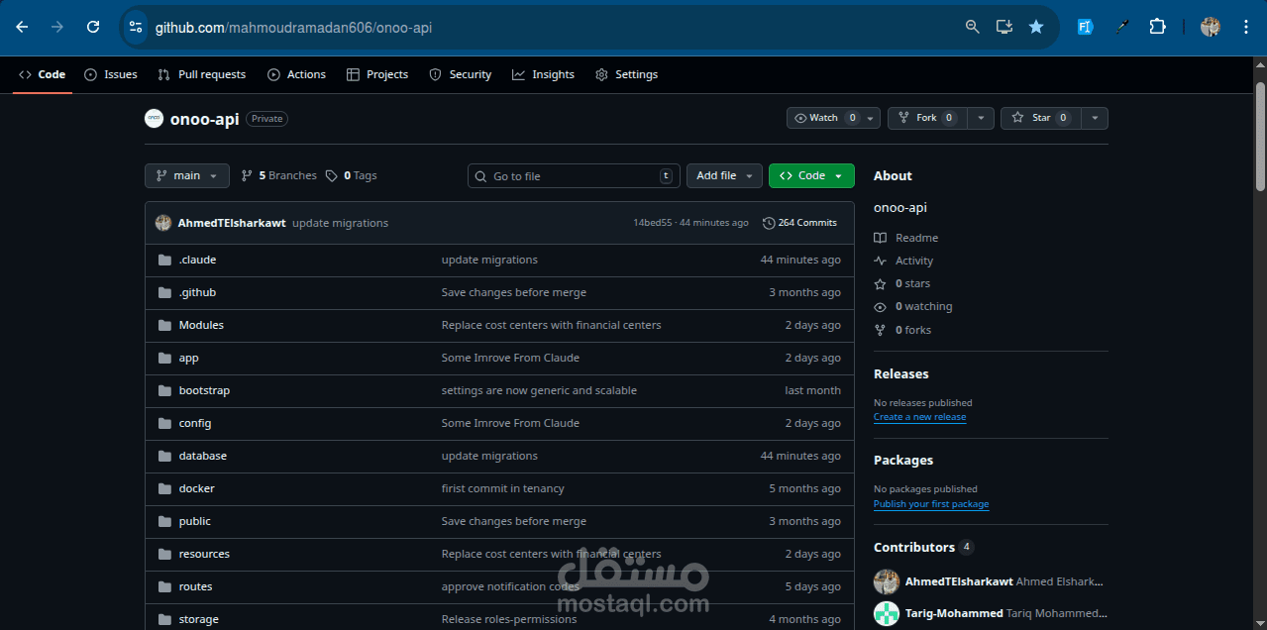
Task: Open the Projects tab
Action: pyautogui.click(x=377, y=74)
